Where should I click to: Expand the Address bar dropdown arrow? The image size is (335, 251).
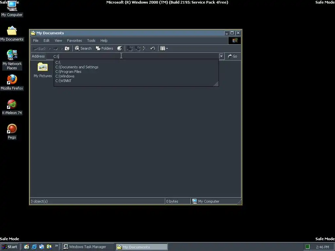click(x=221, y=56)
